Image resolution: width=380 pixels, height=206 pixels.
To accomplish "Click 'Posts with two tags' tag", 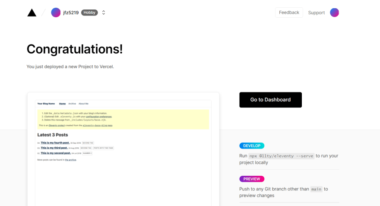I will [x=103, y=148].
